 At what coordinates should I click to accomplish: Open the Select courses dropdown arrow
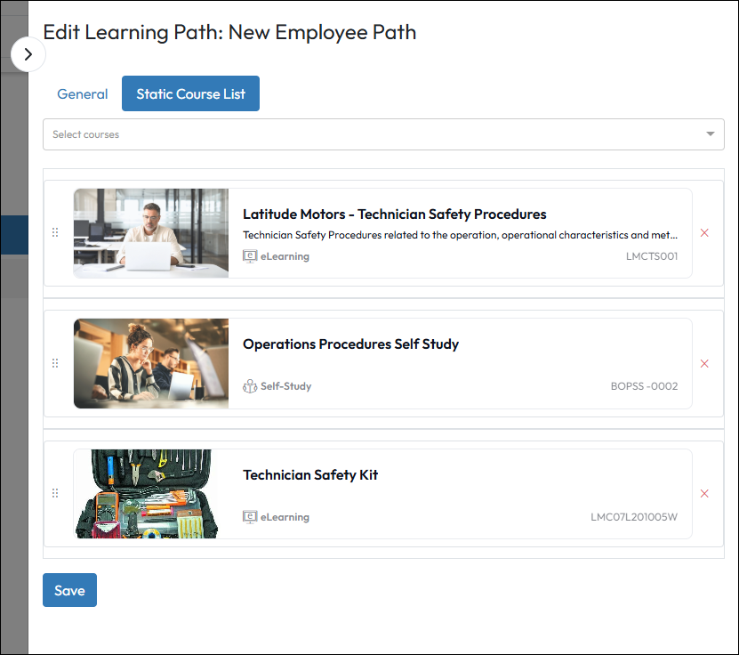(710, 134)
